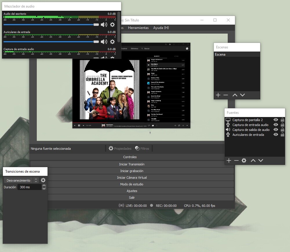Move scene up in Escenas panel
Image resolution: width=290 pixels, height=252 pixels.
(x=235, y=95)
